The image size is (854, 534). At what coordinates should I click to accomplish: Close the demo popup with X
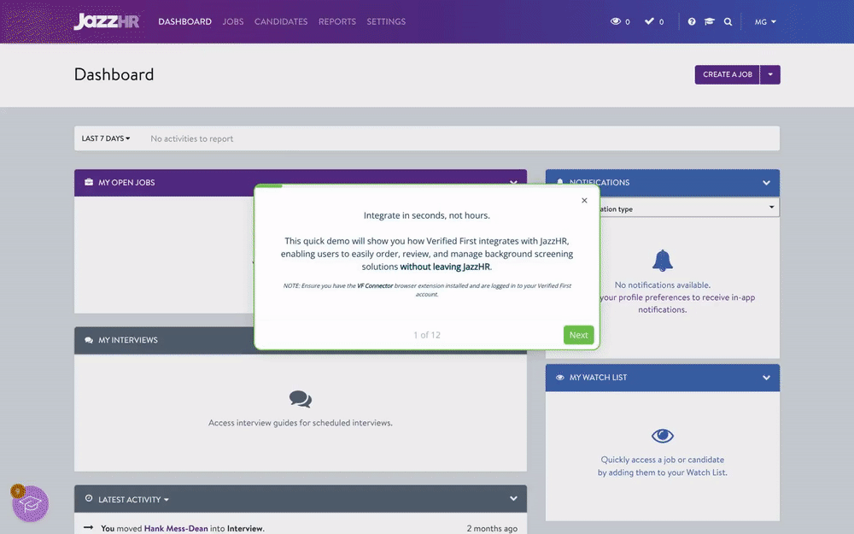584,201
